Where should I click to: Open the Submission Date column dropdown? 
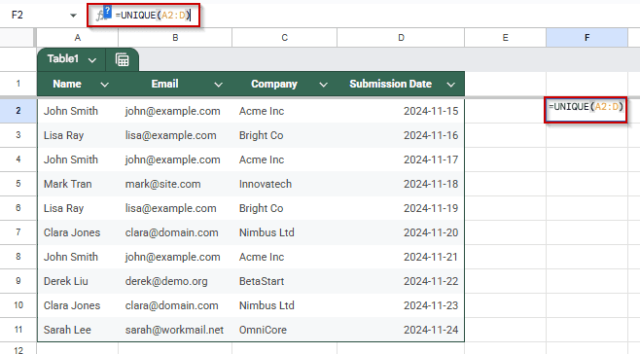[x=450, y=85]
